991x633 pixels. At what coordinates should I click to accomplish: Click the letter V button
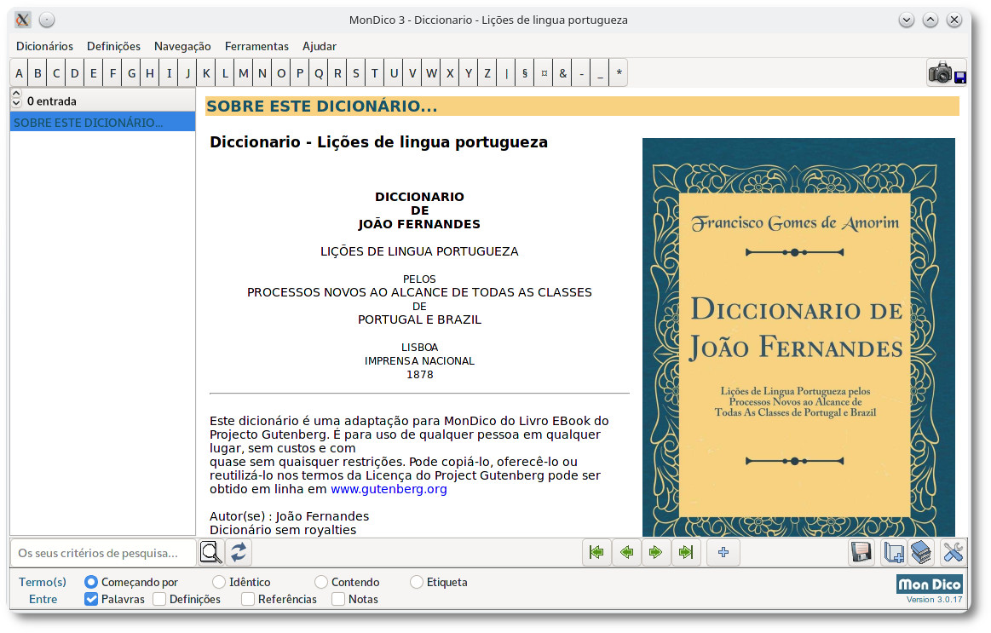click(412, 72)
